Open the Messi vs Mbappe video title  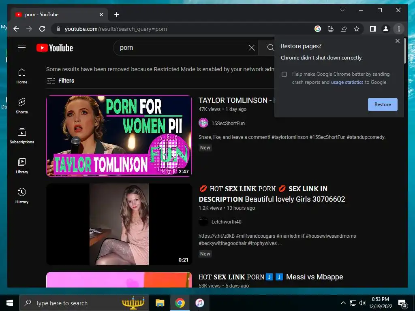coord(271,277)
